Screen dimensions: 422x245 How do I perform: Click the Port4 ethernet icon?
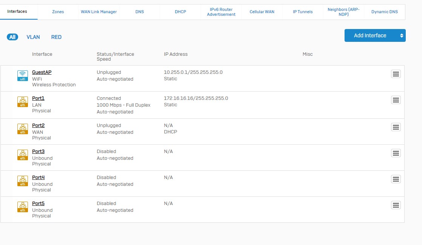(x=23, y=181)
